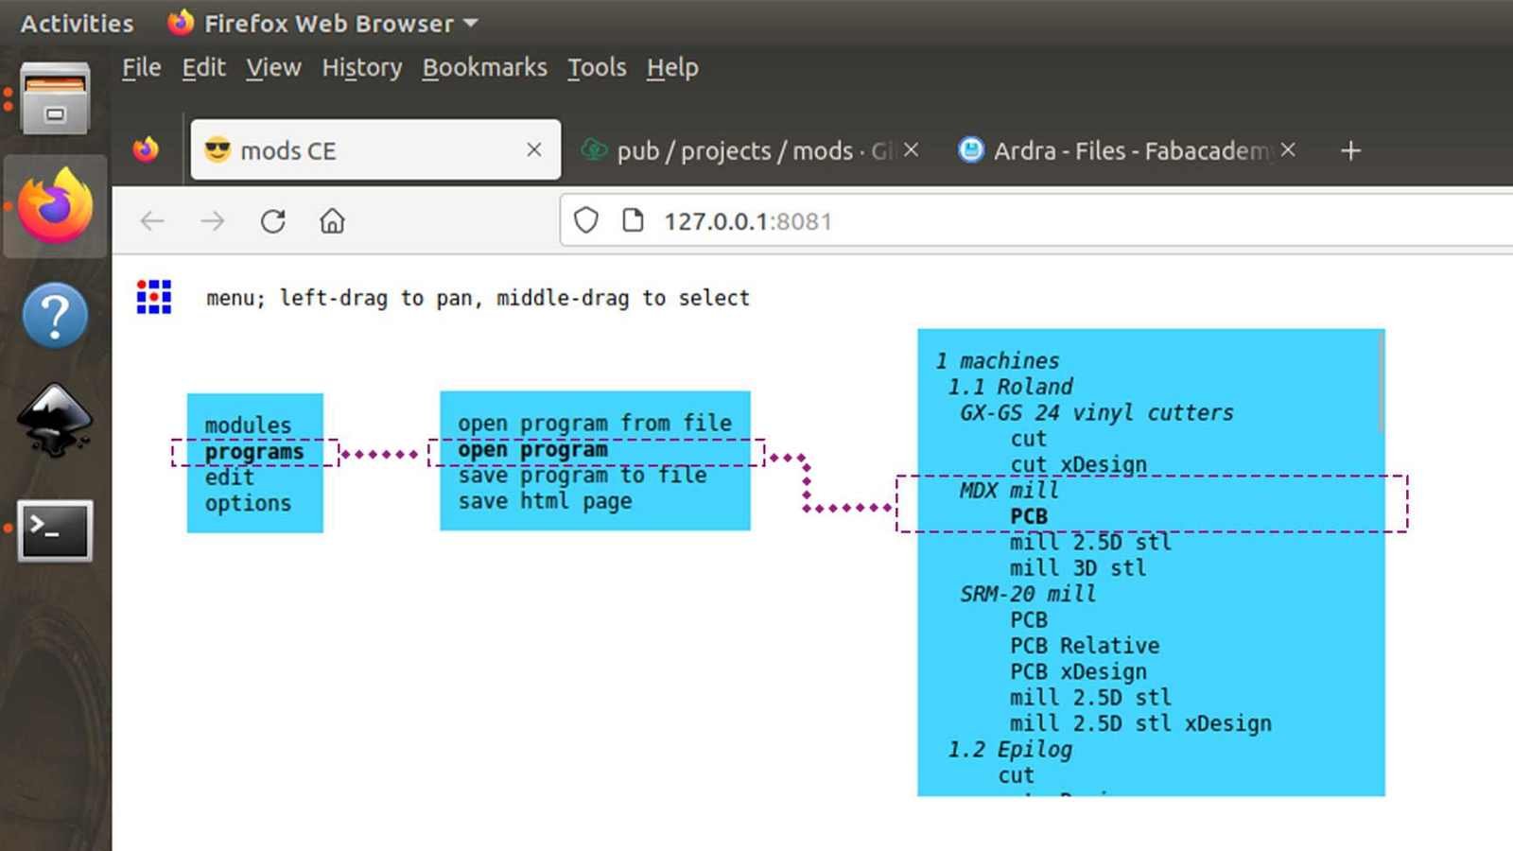Choose 'save program to file'
1513x851 pixels.
click(583, 475)
